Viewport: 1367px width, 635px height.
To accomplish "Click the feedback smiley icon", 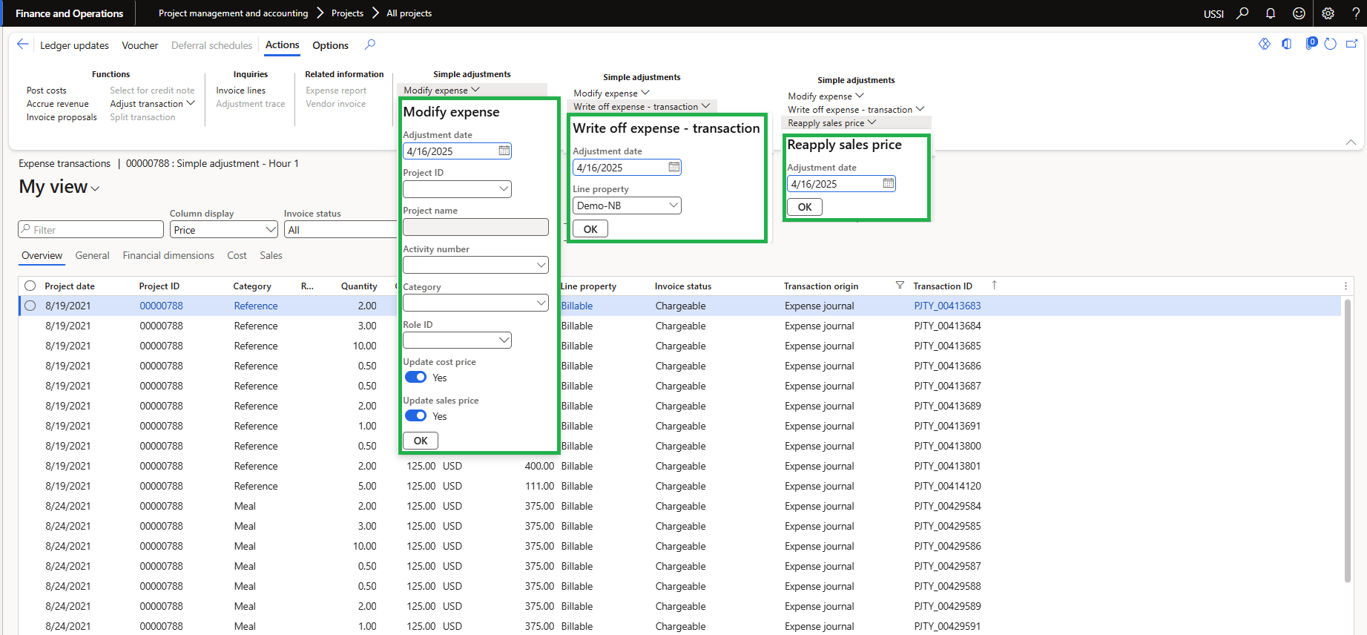I will pyautogui.click(x=1299, y=13).
